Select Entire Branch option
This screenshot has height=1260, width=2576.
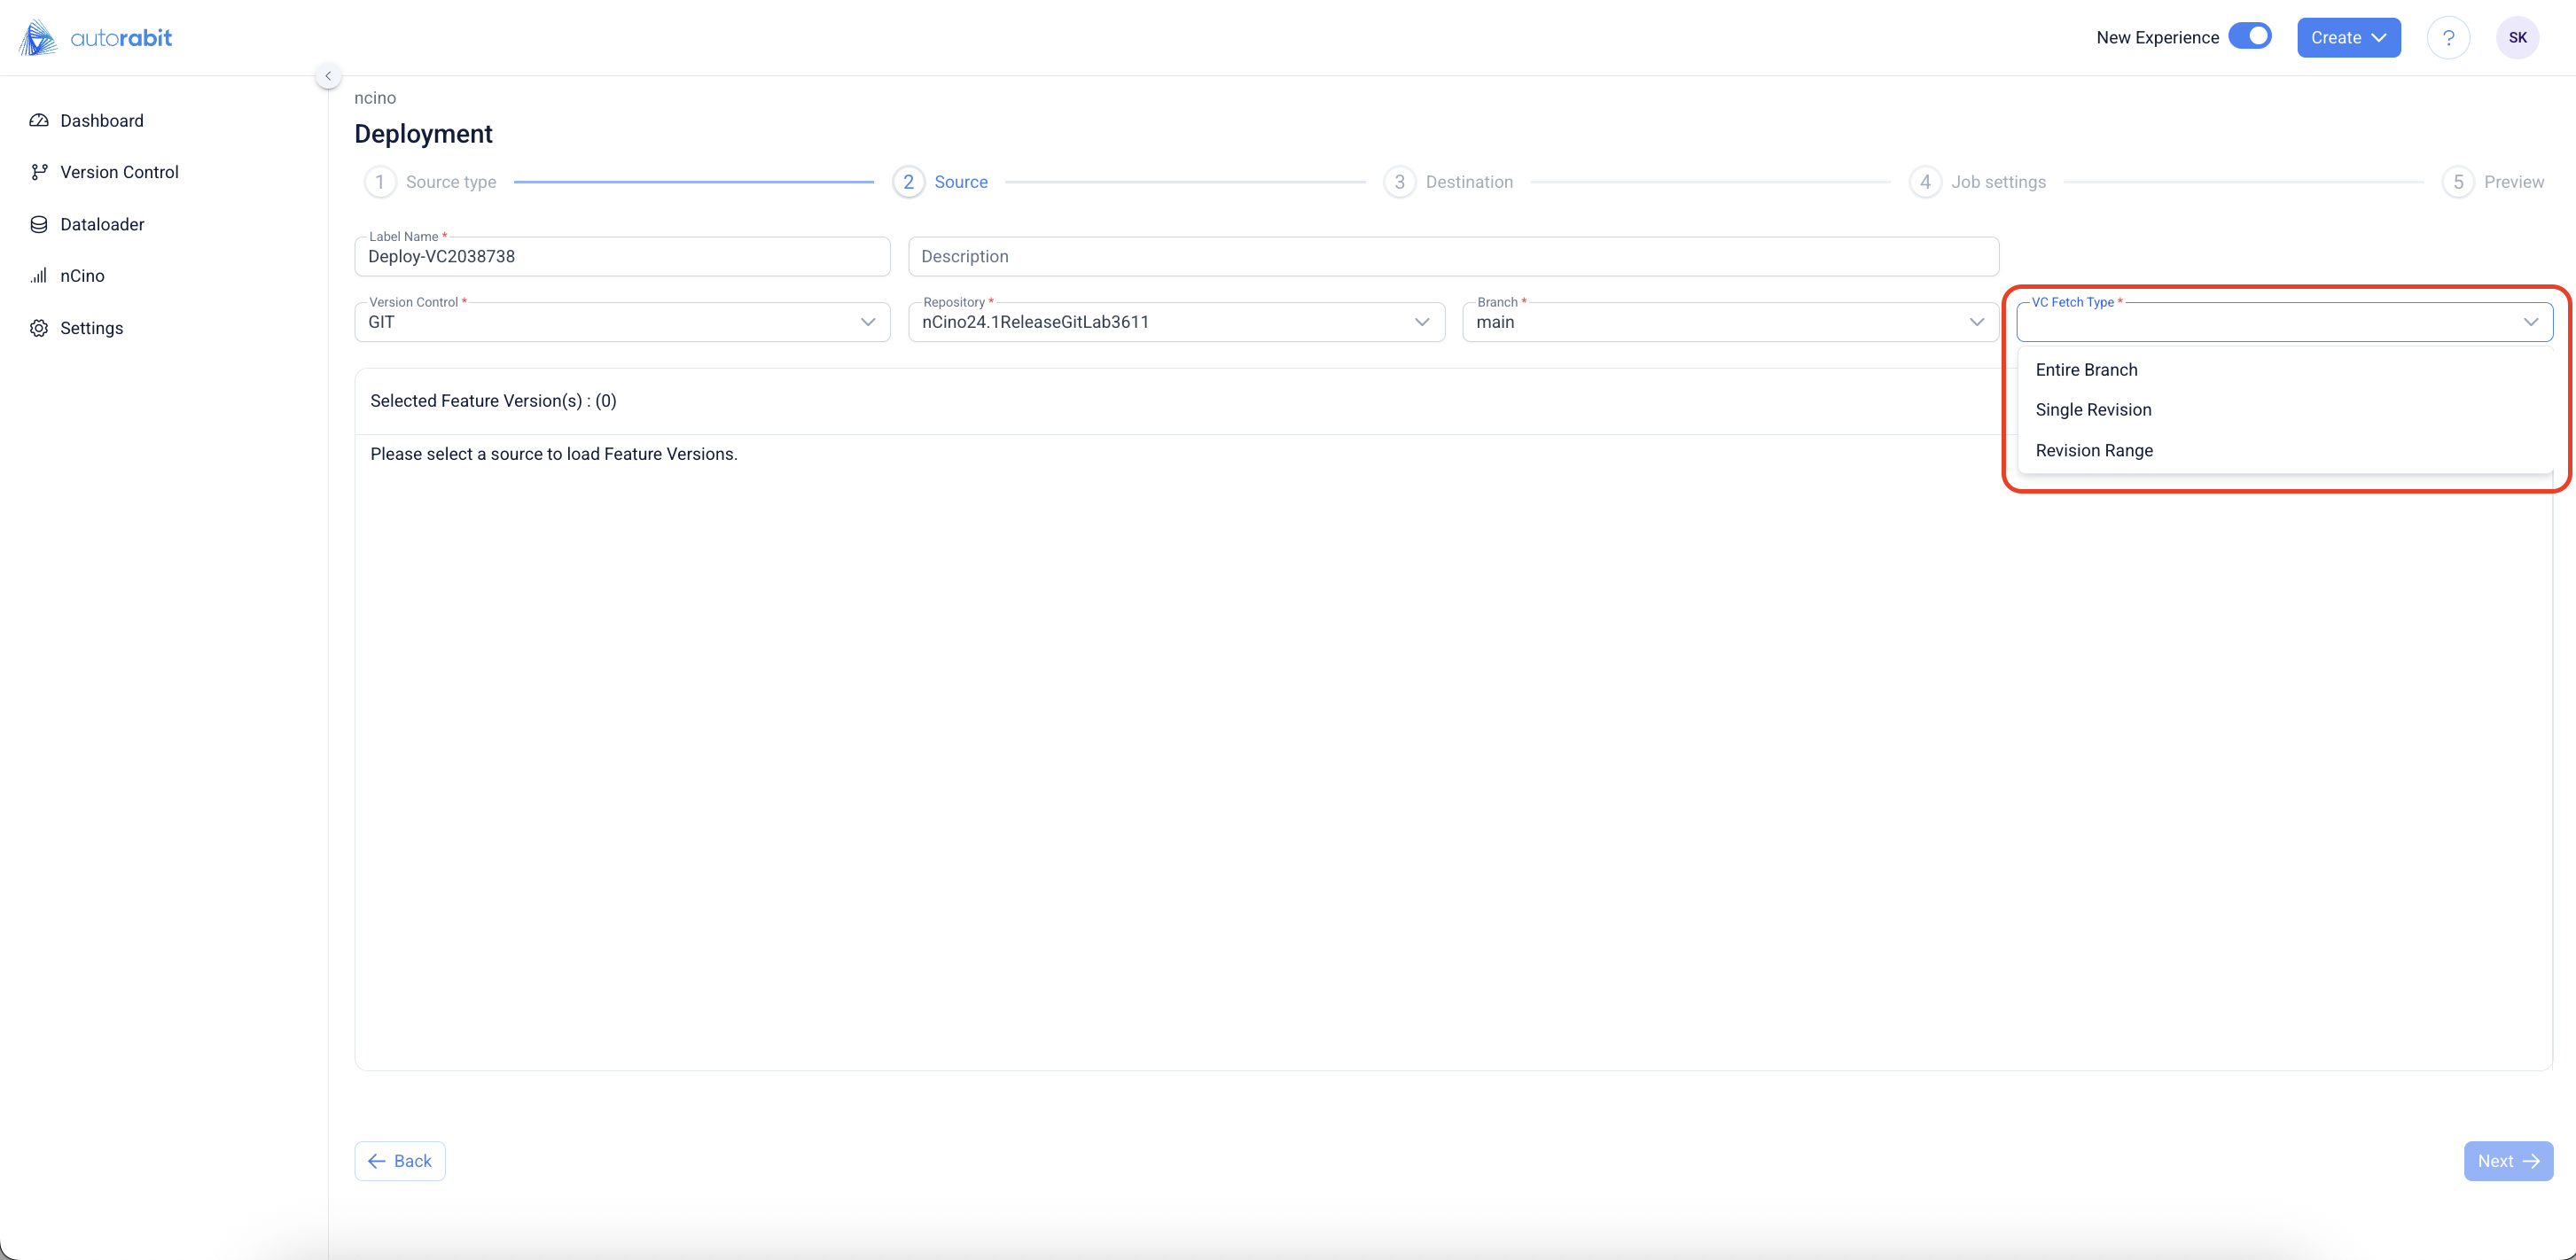point(2086,369)
